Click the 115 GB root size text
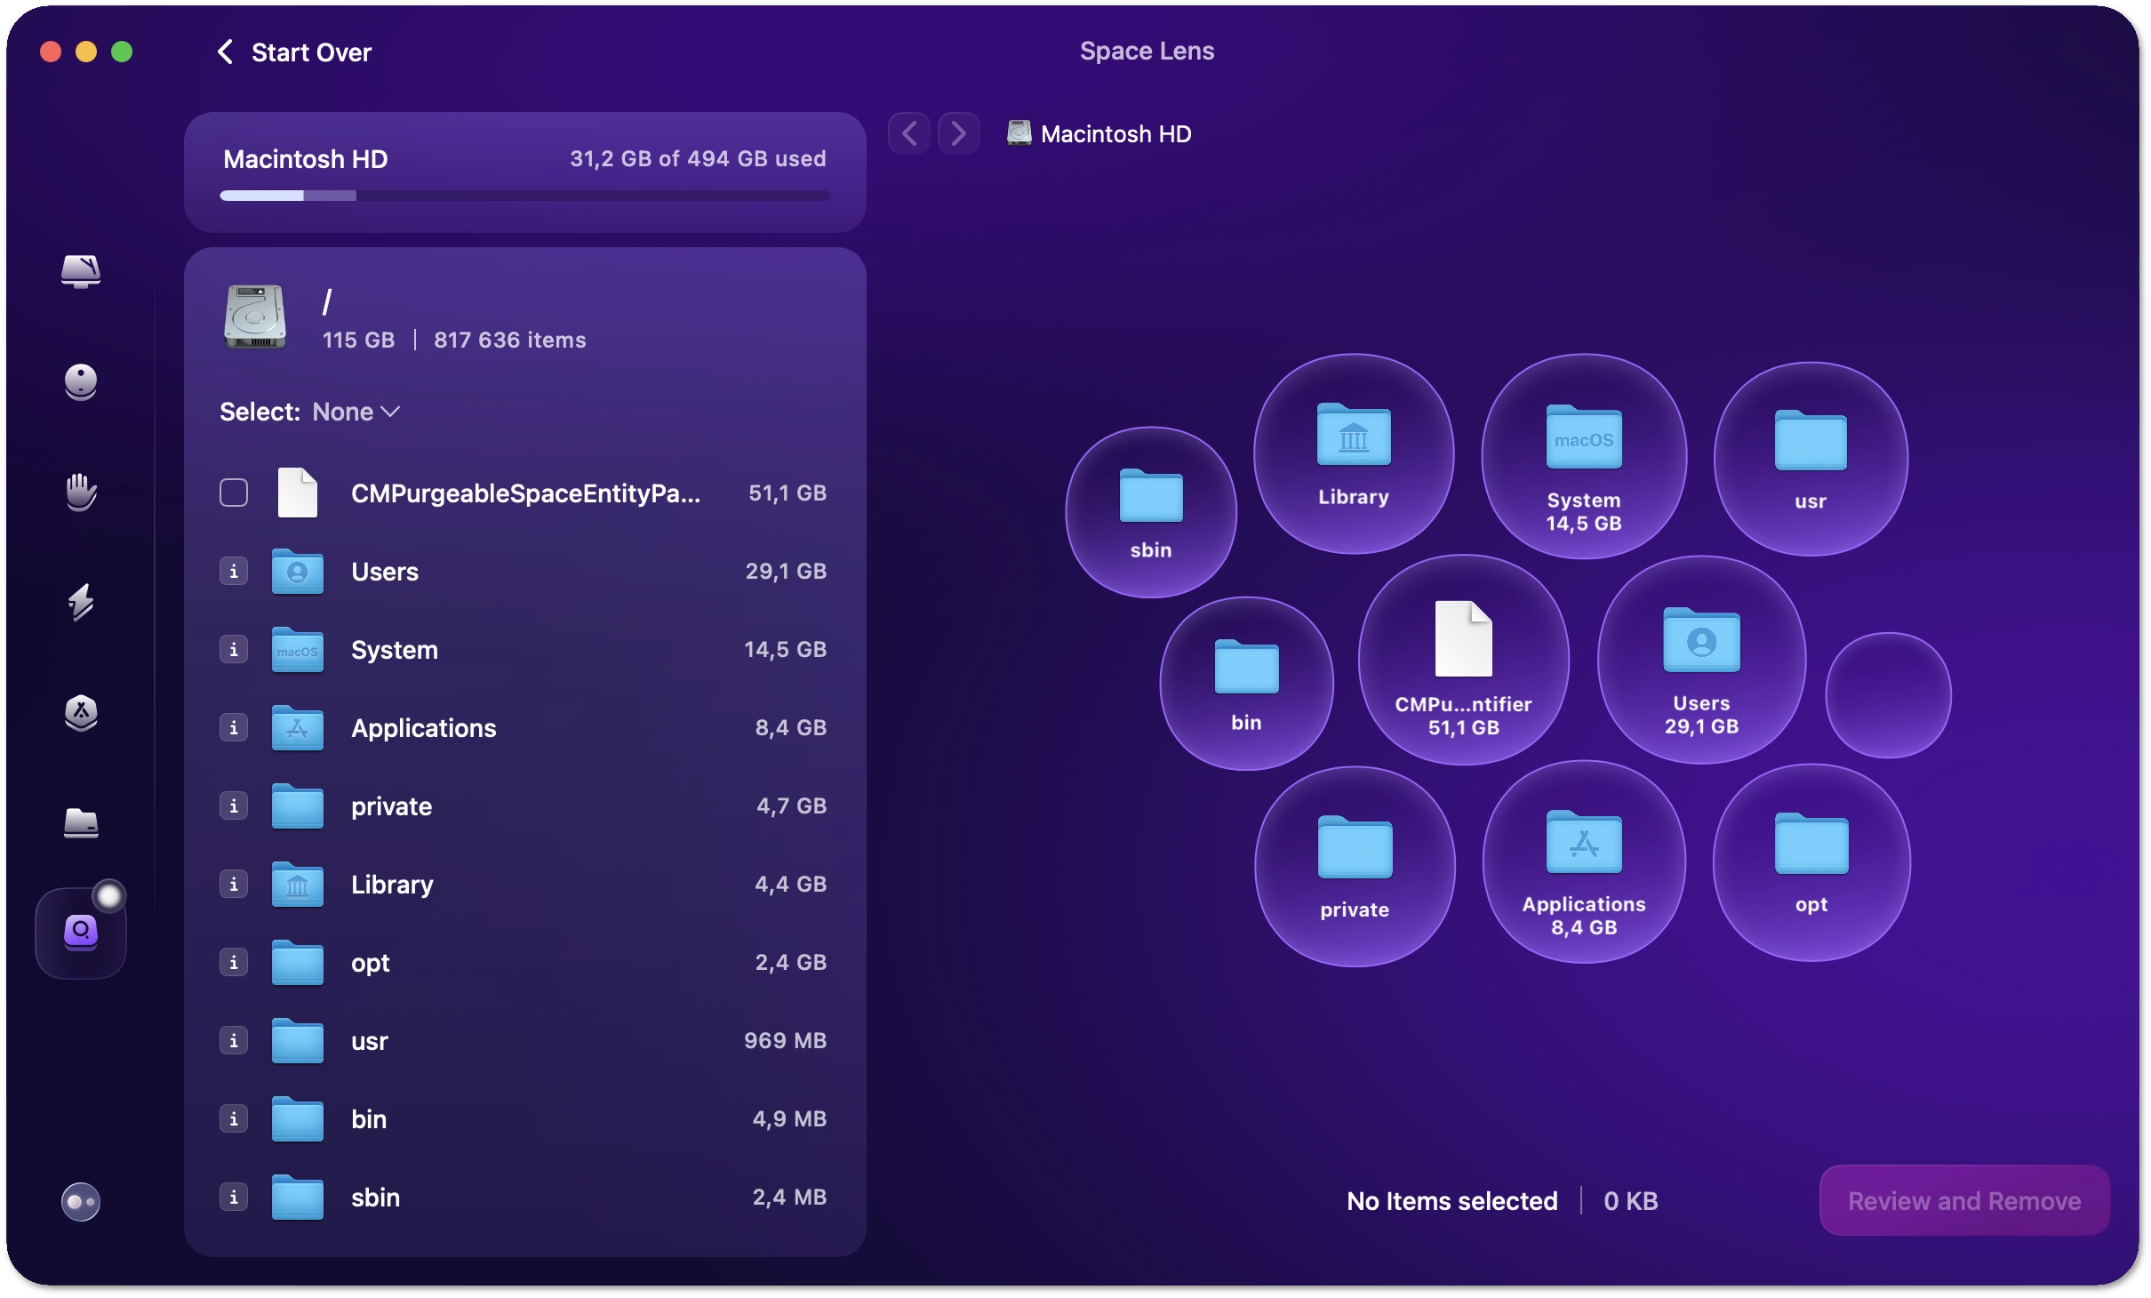Screen dimensions: 2151x1298 358,340
